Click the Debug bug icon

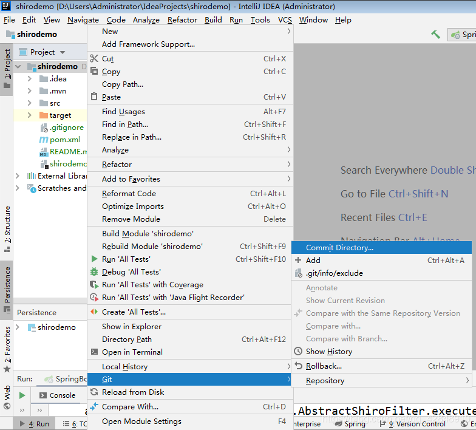point(95,271)
